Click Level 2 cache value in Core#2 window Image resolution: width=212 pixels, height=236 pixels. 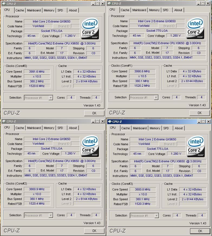(87, 199)
